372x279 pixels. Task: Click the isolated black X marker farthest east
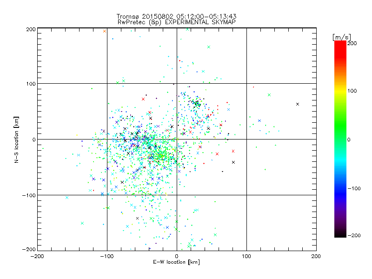(x=298, y=104)
